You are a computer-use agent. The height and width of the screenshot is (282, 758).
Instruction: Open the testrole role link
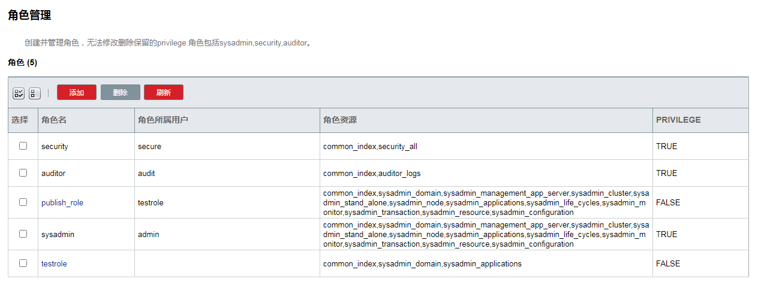point(54,264)
